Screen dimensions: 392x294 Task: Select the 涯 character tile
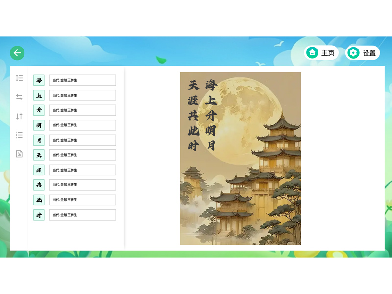pos(39,170)
